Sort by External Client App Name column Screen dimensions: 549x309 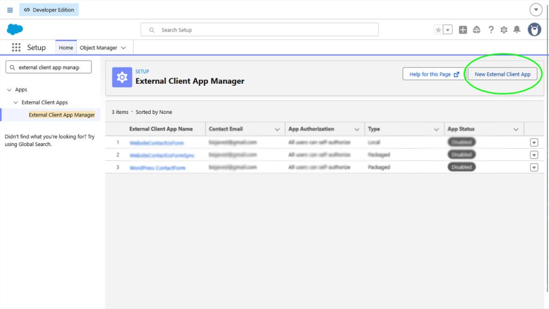(161, 129)
